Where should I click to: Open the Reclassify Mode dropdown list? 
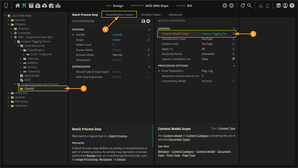pyautogui.click(x=233, y=54)
